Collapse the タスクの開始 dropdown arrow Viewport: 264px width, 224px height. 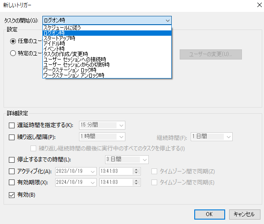(x=167, y=21)
